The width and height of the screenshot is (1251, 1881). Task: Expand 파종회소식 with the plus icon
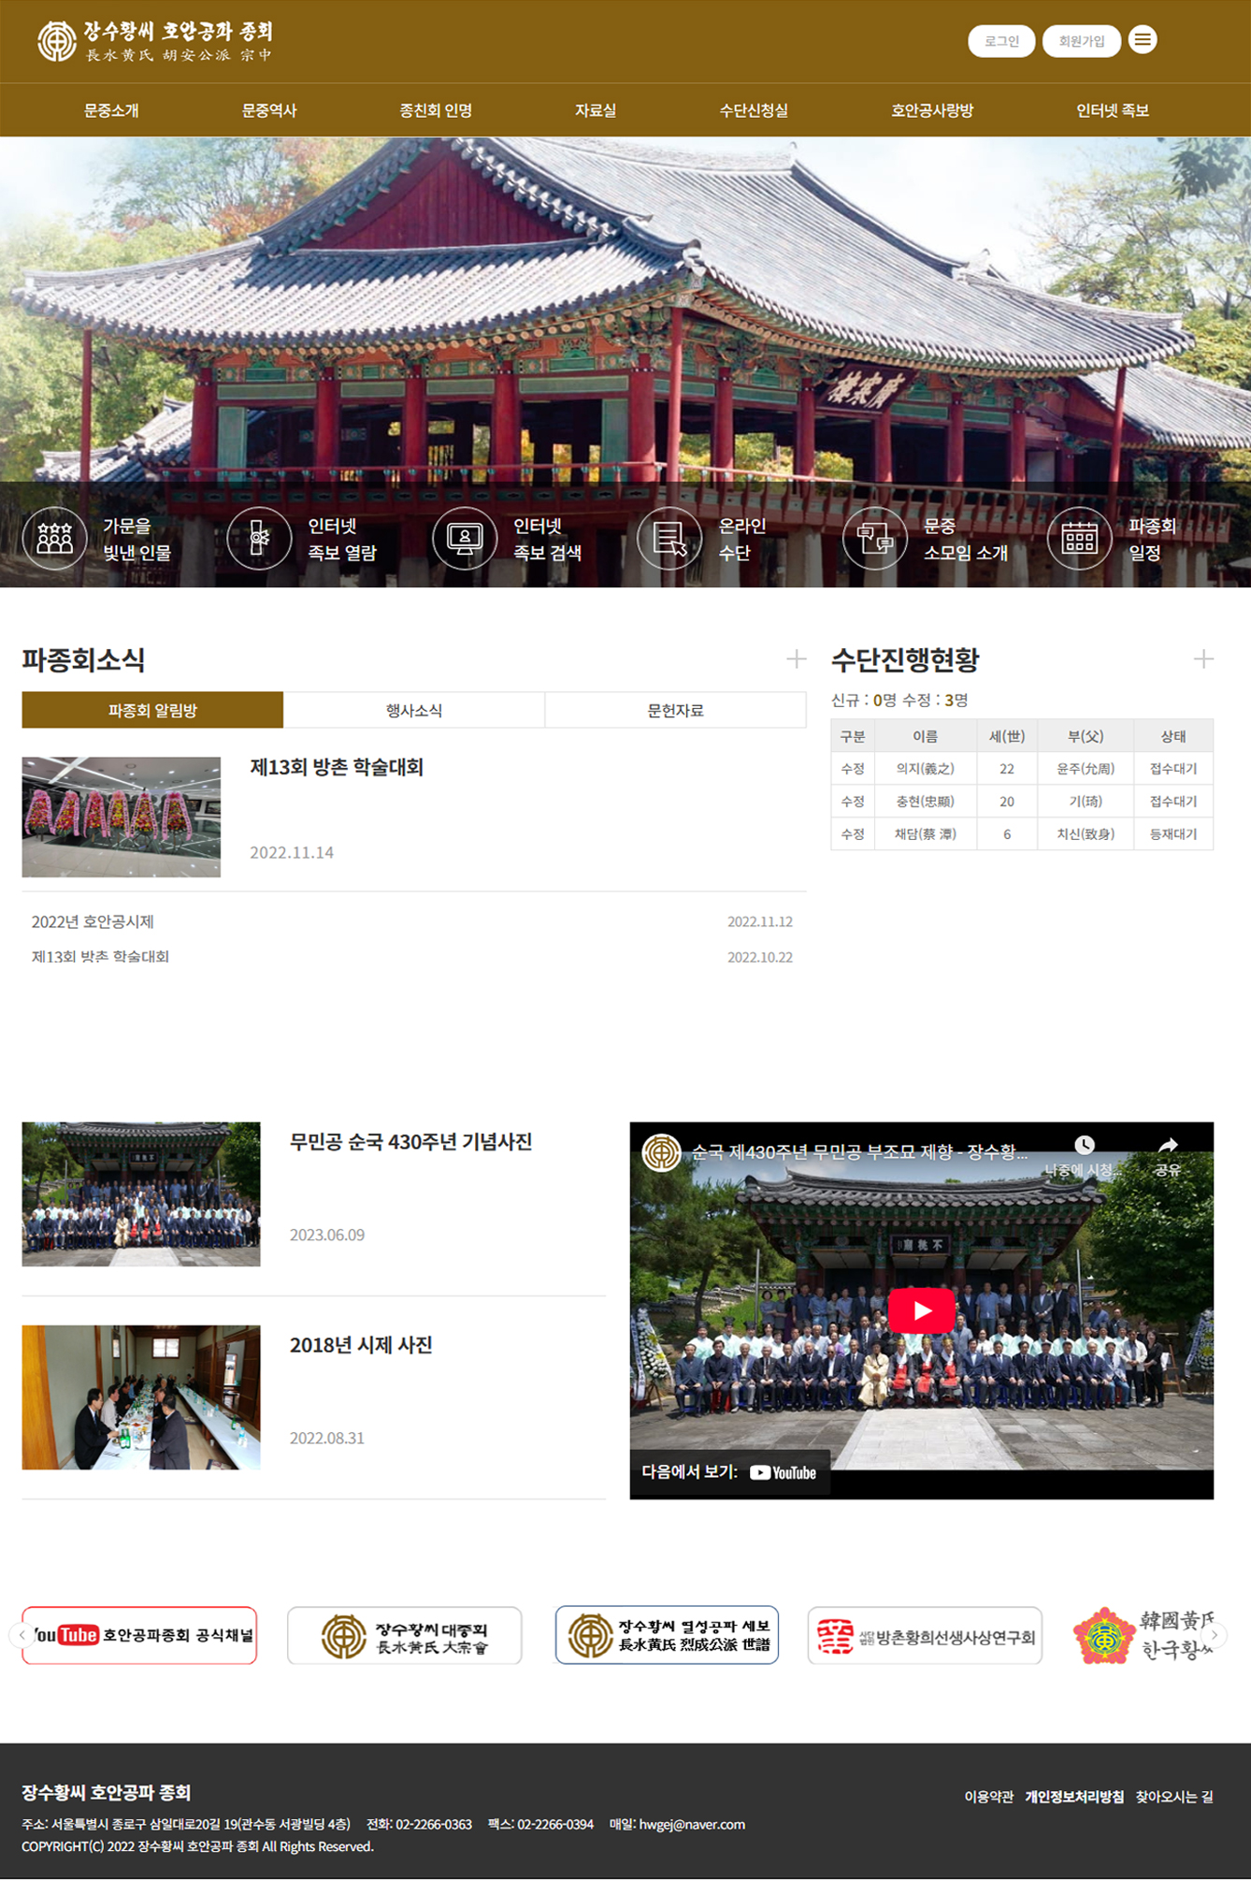point(796,659)
